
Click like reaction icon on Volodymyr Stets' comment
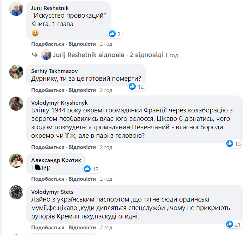coord(230,224)
